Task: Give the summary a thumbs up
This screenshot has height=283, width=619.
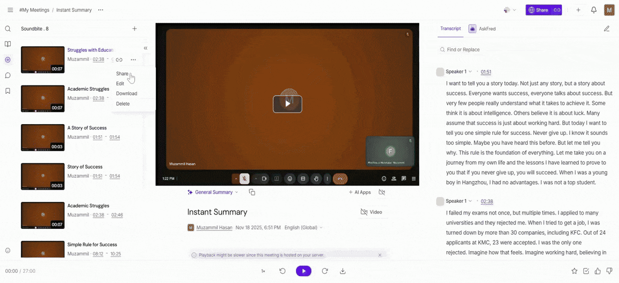Action: pyautogui.click(x=598, y=271)
